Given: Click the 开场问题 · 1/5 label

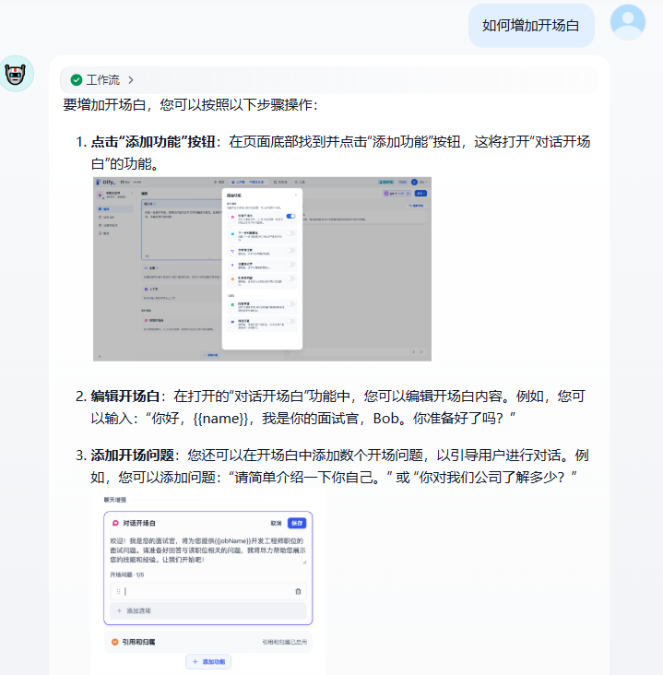Looking at the screenshot, I should [127, 574].
